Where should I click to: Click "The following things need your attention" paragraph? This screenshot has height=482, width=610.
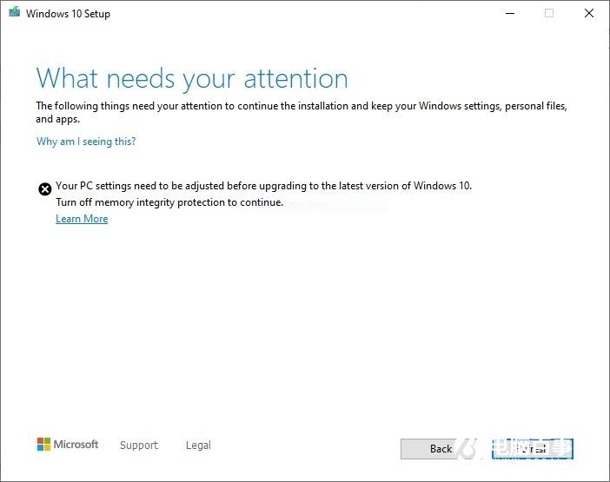click(302, 112)
